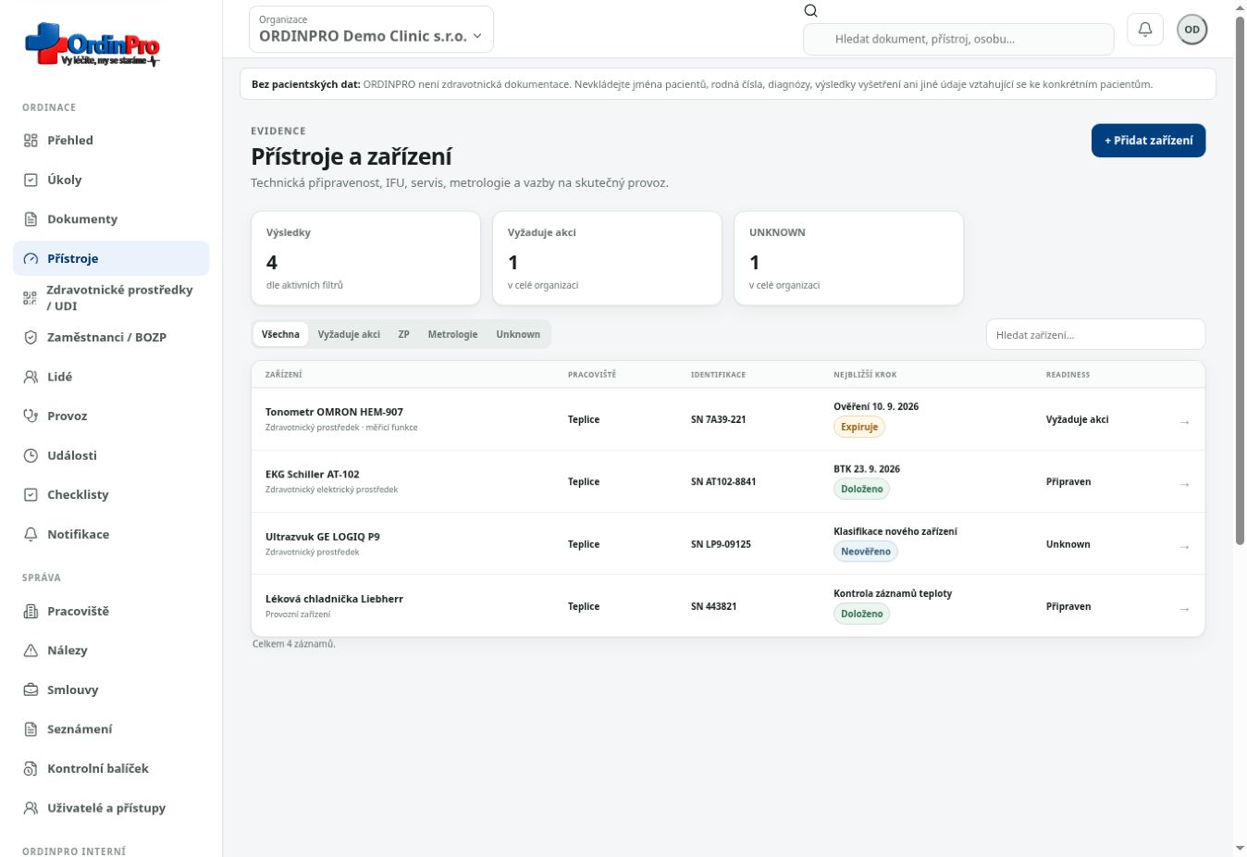Click the Neověřeno status badge
This screenshot has height=857, width=1247.
click(866, 552)
